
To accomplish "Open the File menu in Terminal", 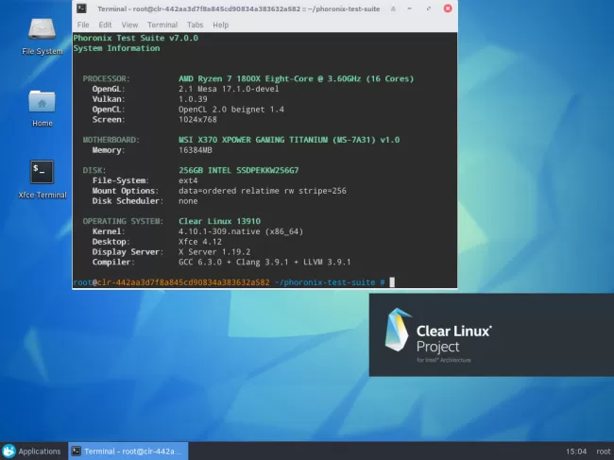I will (x=83, y=25).
